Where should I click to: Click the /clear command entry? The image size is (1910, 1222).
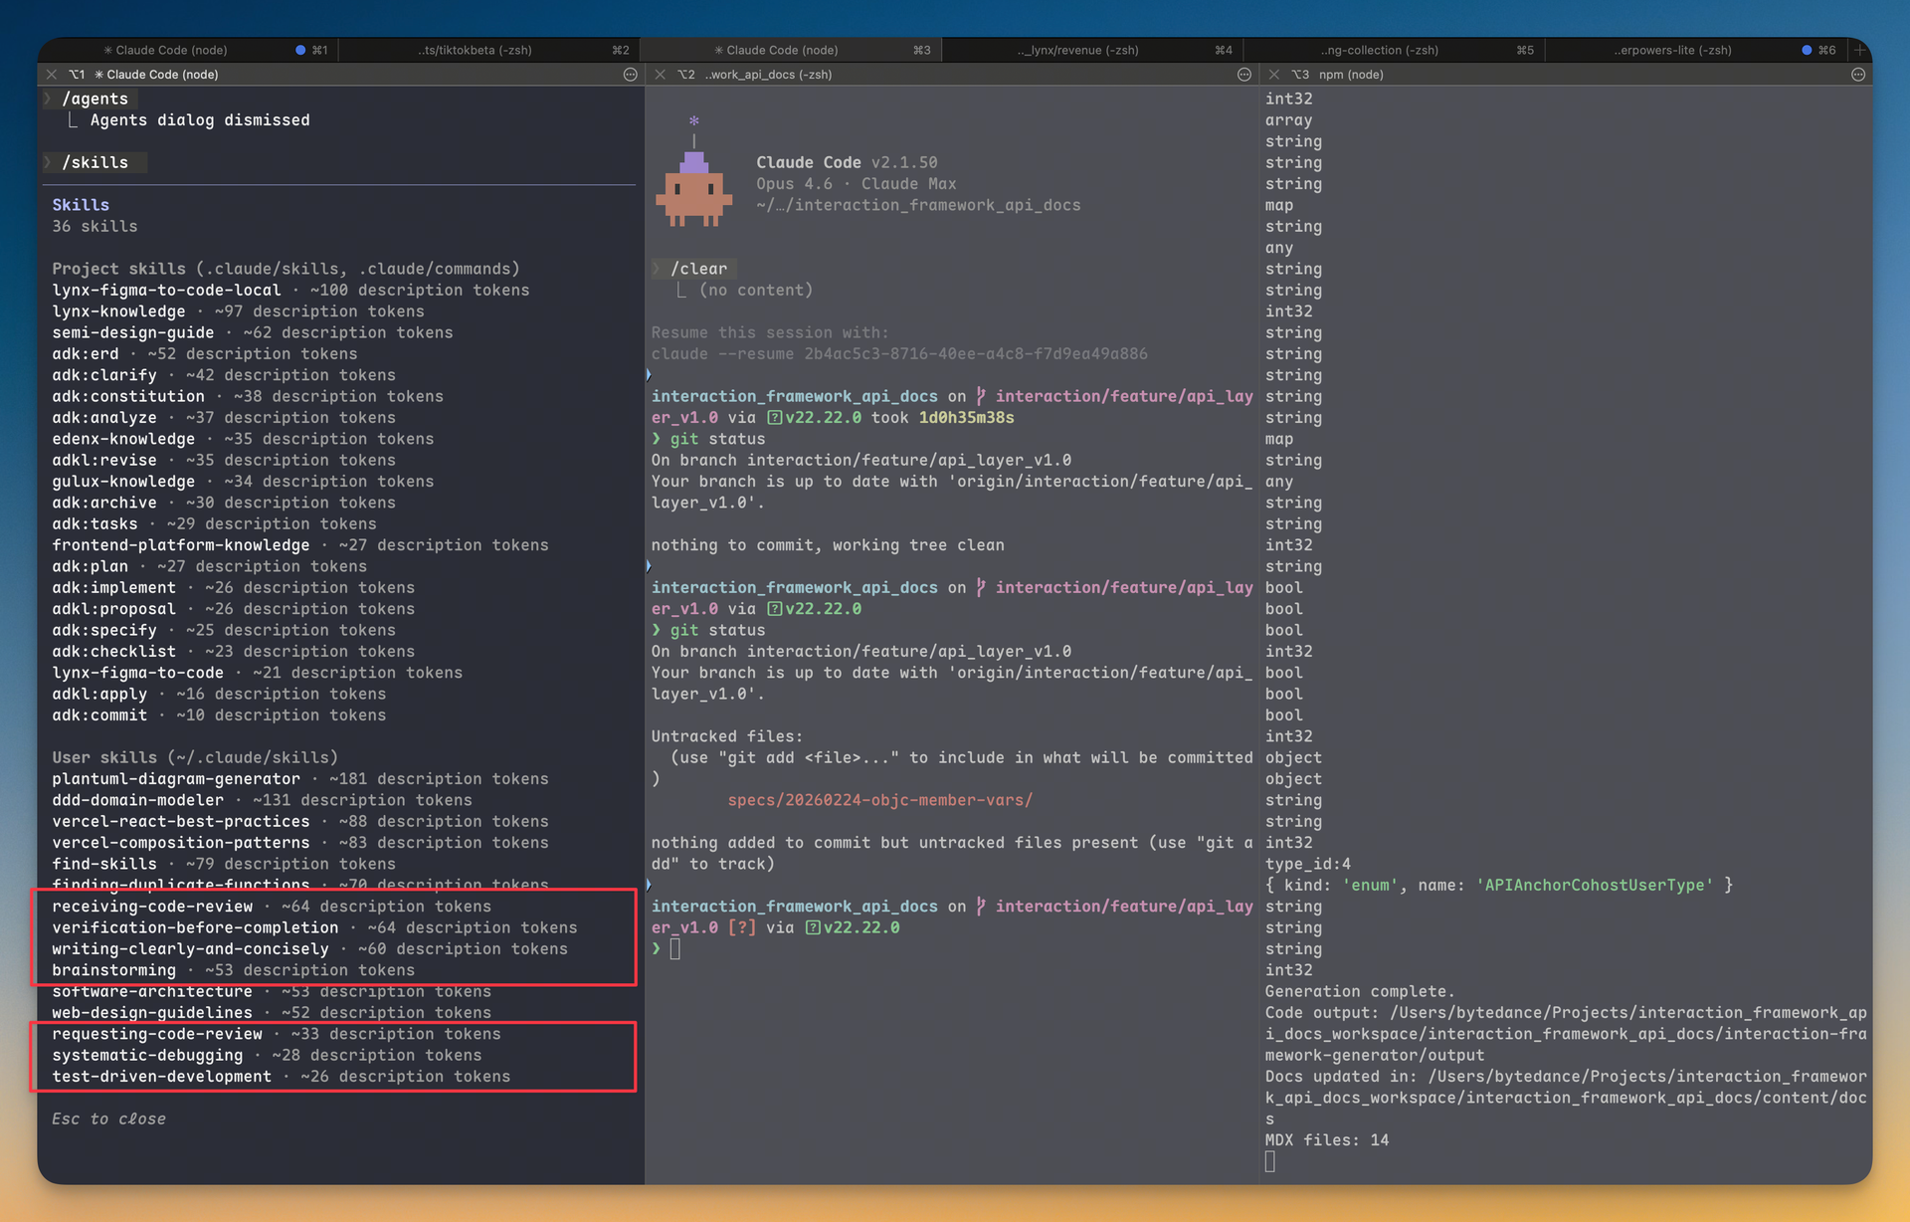click(698, 269)
